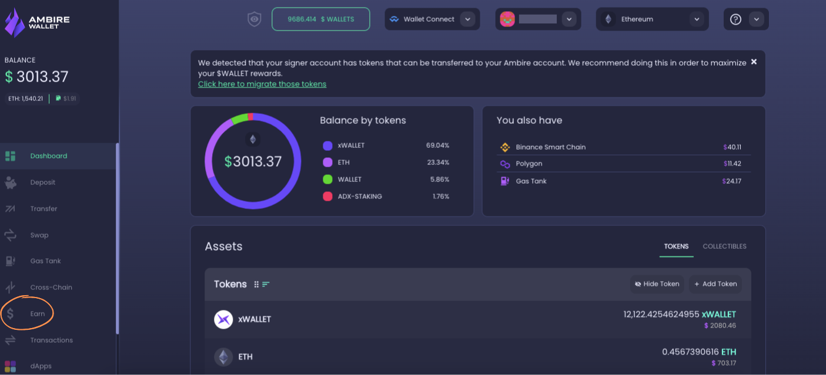The image size is (826, 375).
Task: Expand the Wallet Connect dropdown arrow
Action: pos(467,19)
